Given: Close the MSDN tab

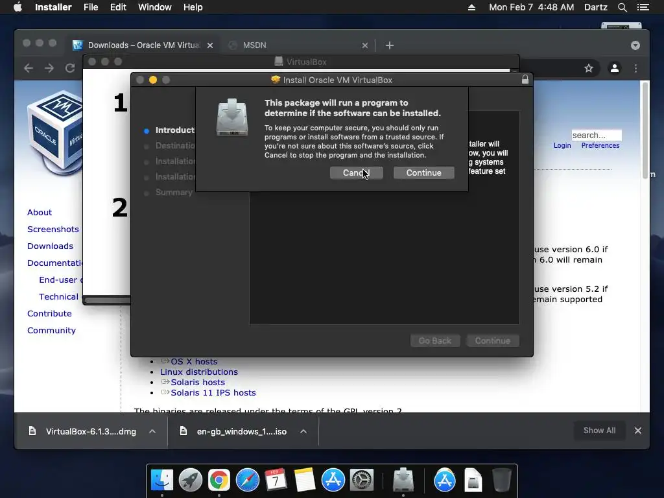Looking at the screenshot, I should (365, 45).
